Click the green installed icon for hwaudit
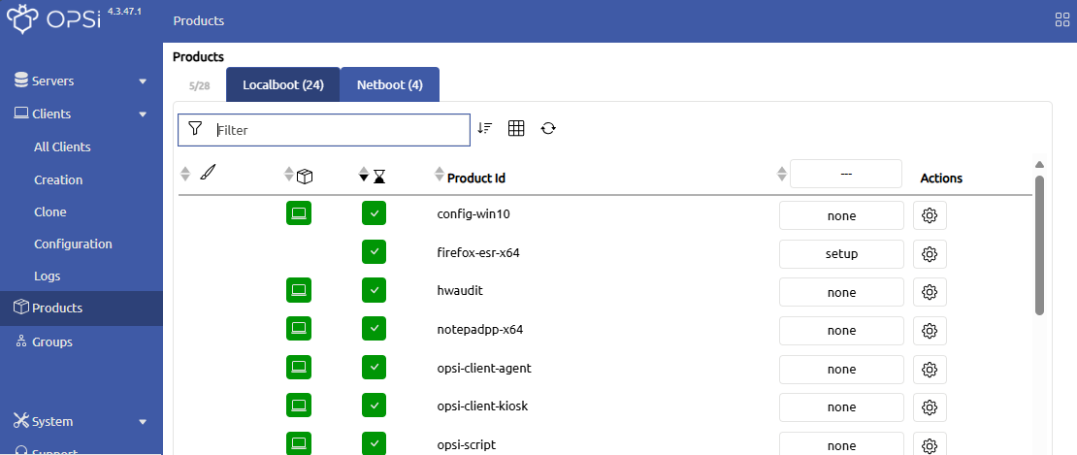Viewport: 1077px width, 455px height. pyautogui.click(x=299, y=290)
